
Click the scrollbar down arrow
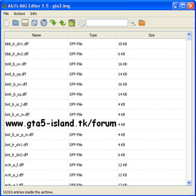click(189, 182)
